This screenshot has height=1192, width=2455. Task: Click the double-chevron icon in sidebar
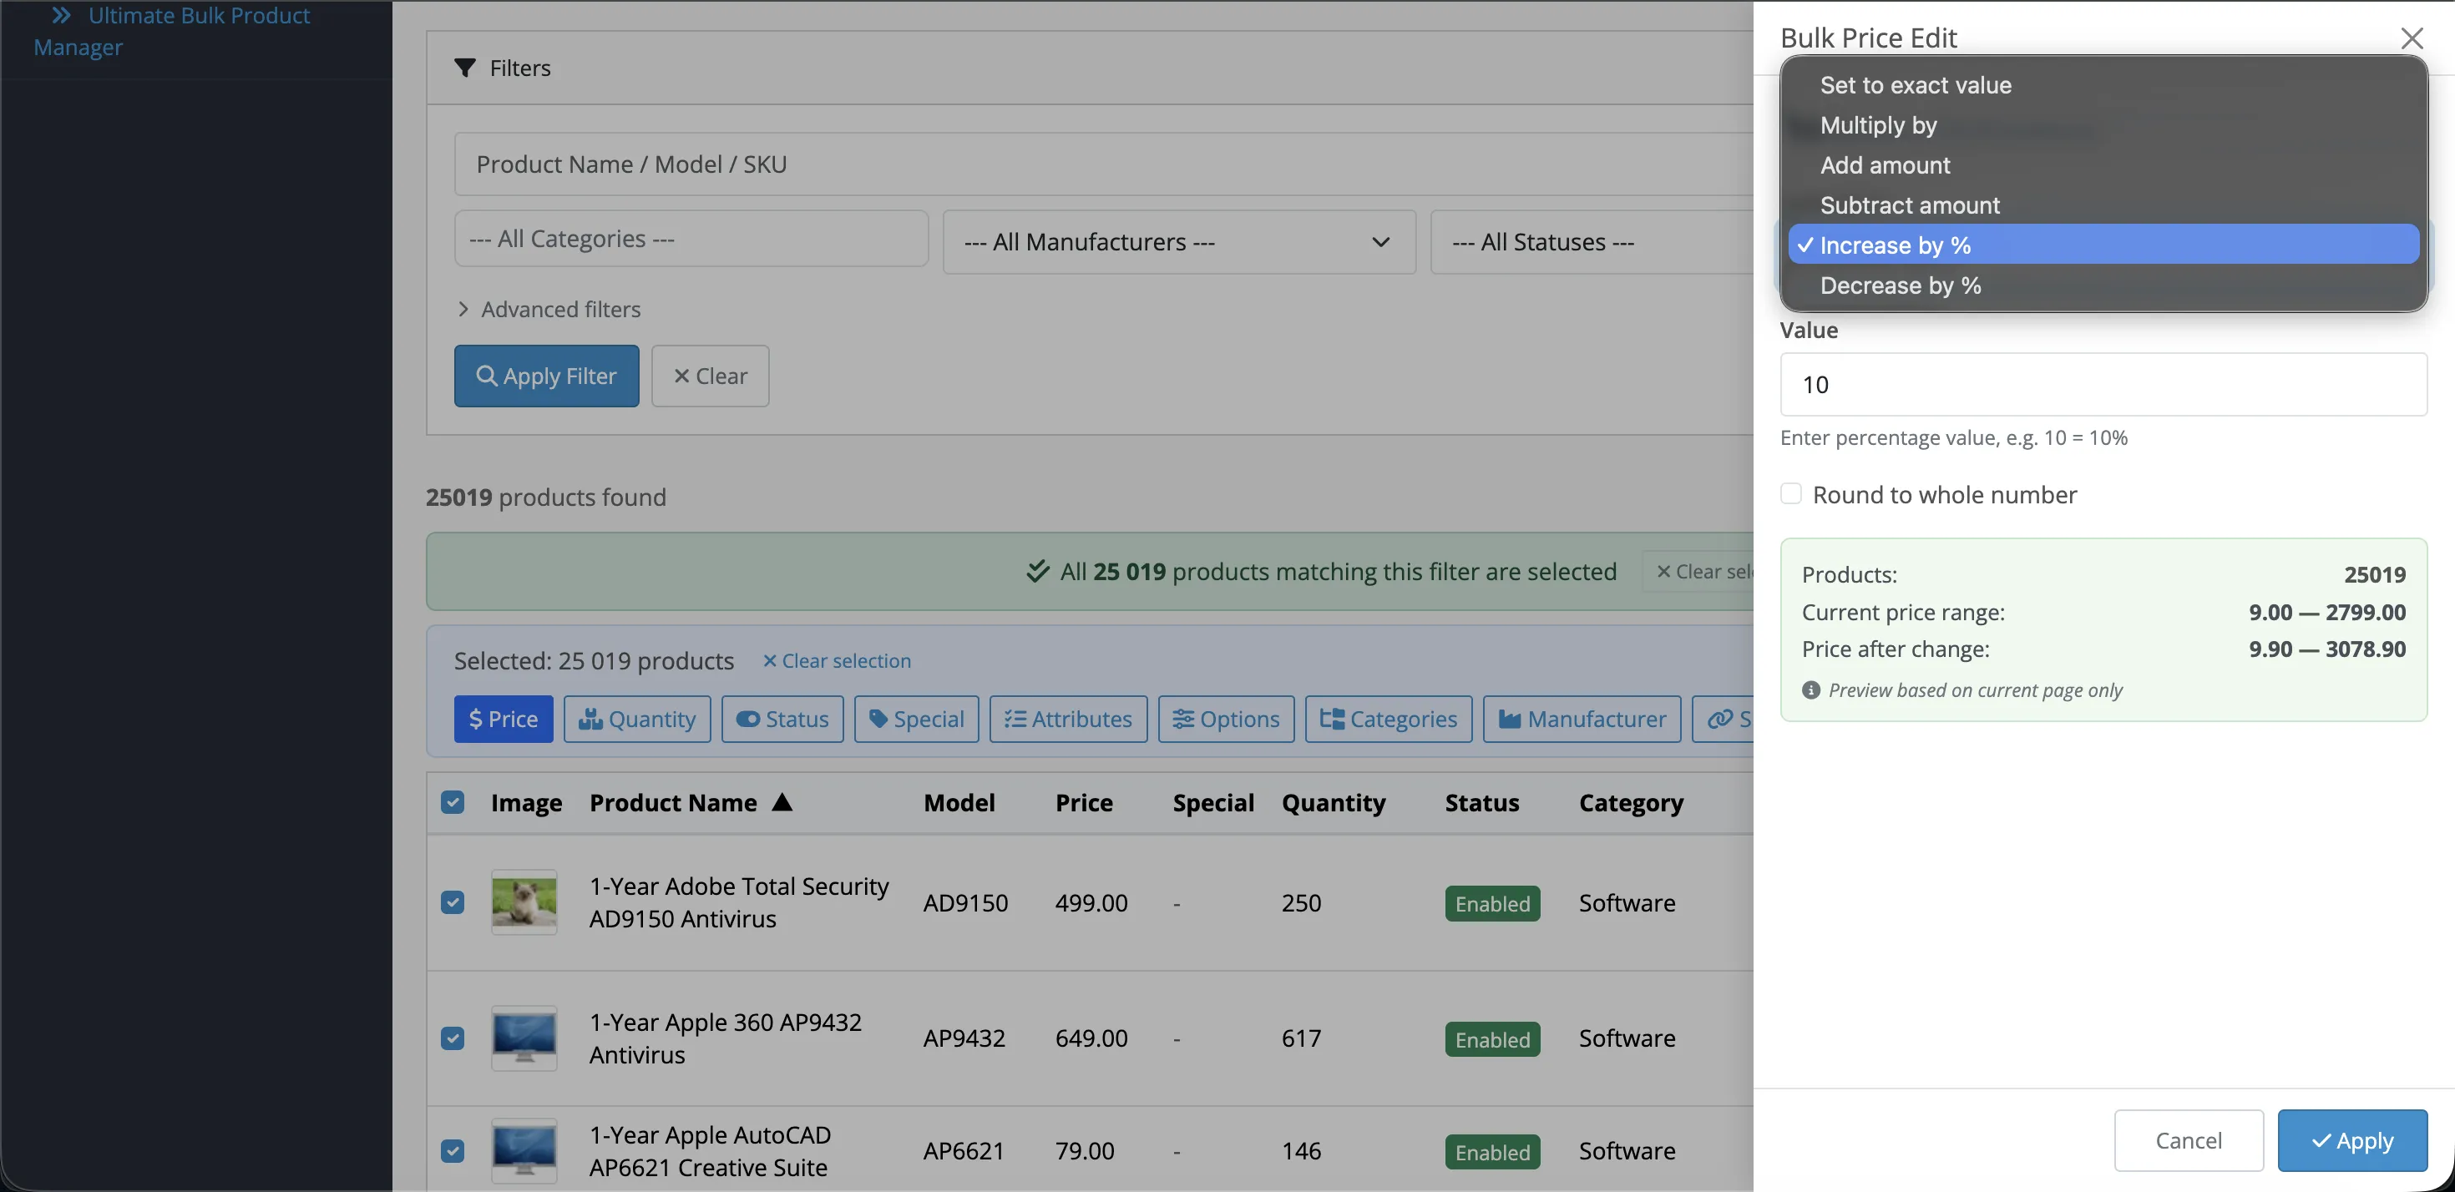pos(61,15)
